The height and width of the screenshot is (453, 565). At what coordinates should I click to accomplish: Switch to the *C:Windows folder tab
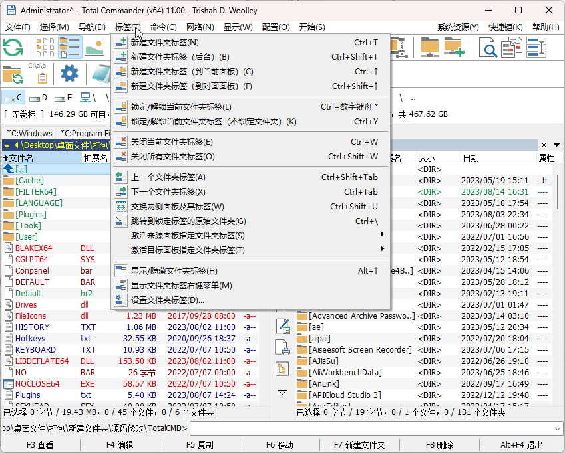(29, 133)
